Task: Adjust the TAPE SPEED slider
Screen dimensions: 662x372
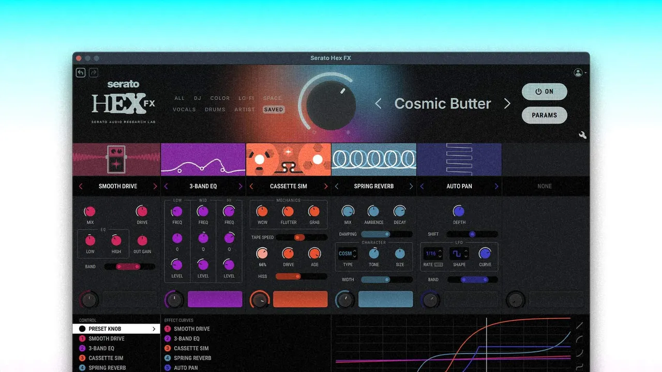Action: tap(302, 238)
